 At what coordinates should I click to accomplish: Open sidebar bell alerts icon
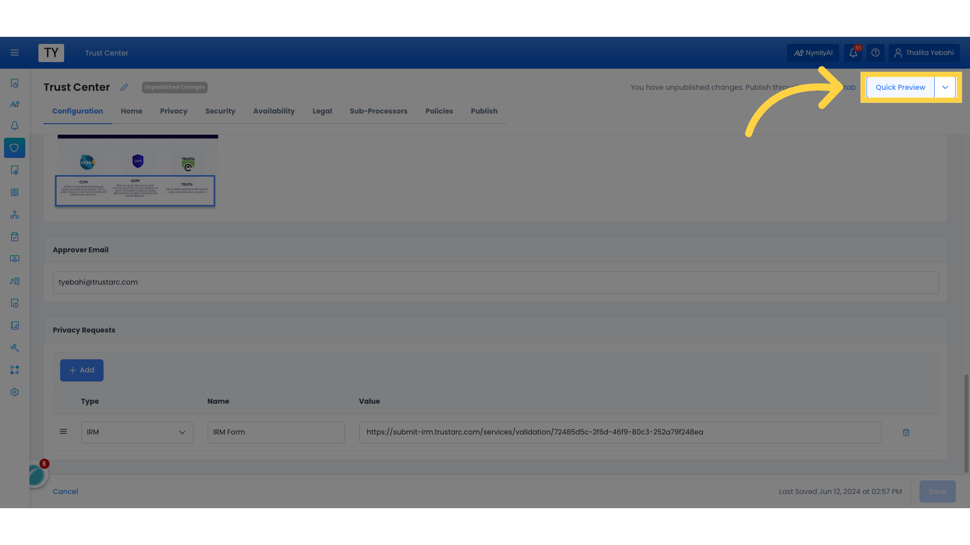pos(15,126)
